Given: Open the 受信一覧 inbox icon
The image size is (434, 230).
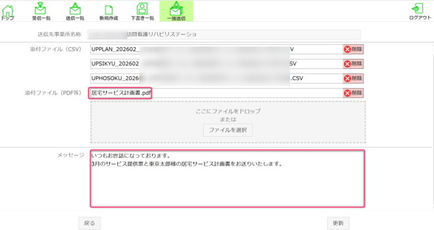Looking at the screenshot, I should coord(41,11).
